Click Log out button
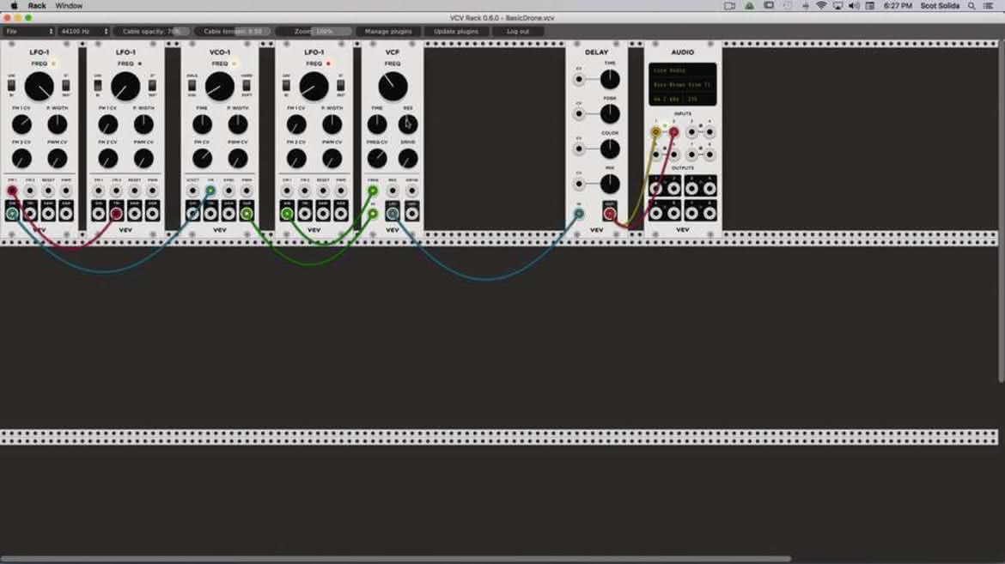Screen dimensions: 1005x564 (518, 32)
